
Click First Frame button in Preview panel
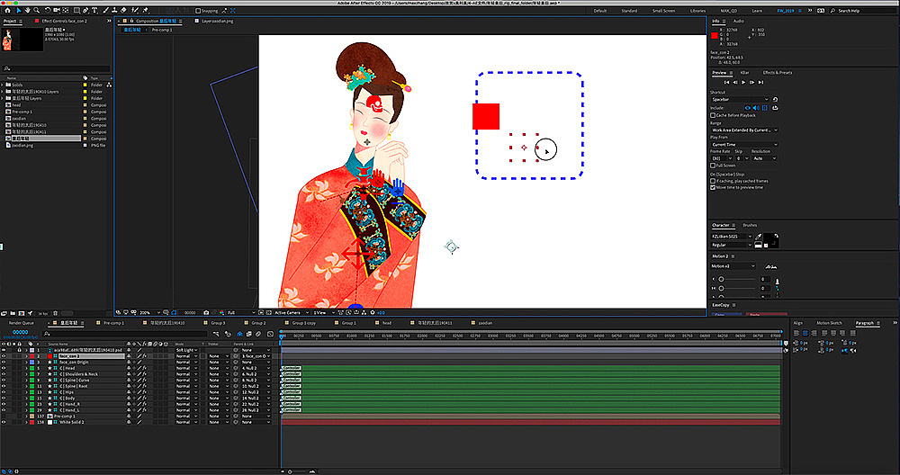(727, 82)
